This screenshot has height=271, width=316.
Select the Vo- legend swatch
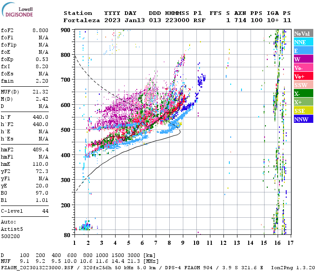click(x=303, y=68)
